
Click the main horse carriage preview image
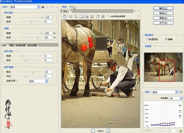tap(101, 74)
